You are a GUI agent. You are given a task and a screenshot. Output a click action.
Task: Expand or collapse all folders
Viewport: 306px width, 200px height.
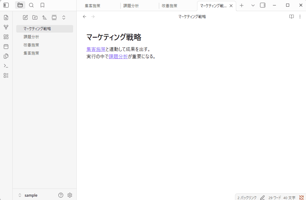point(64,17)
